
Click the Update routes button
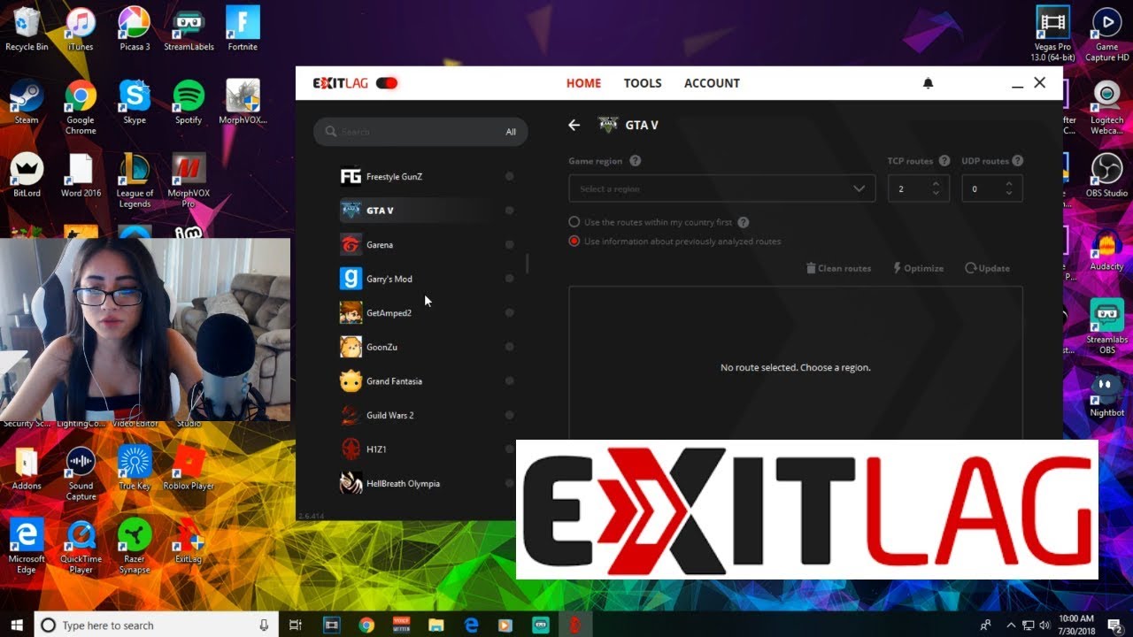[x=987, y=268]
